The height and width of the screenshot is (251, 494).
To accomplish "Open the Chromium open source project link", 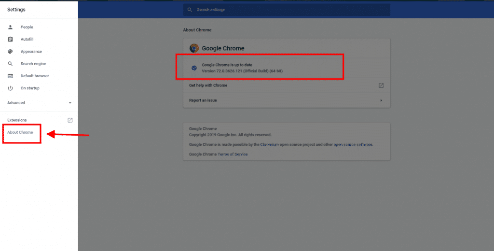I will [290, 144].
